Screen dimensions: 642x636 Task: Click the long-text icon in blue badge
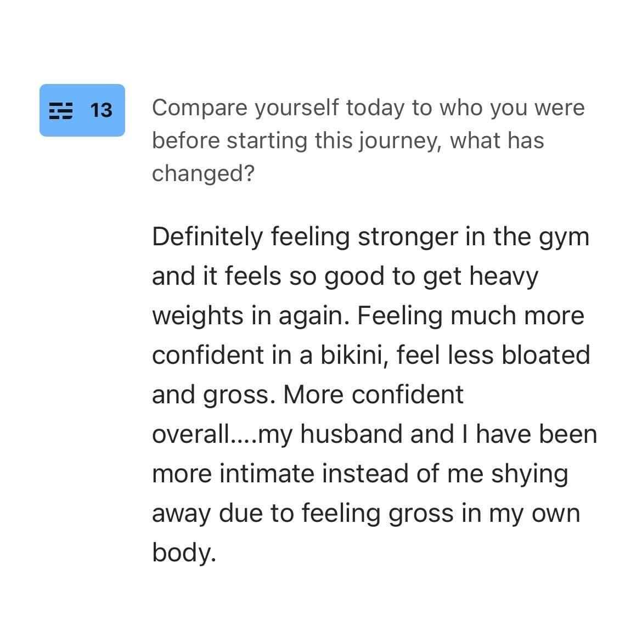pyautogui.click(x=60, y=111)
